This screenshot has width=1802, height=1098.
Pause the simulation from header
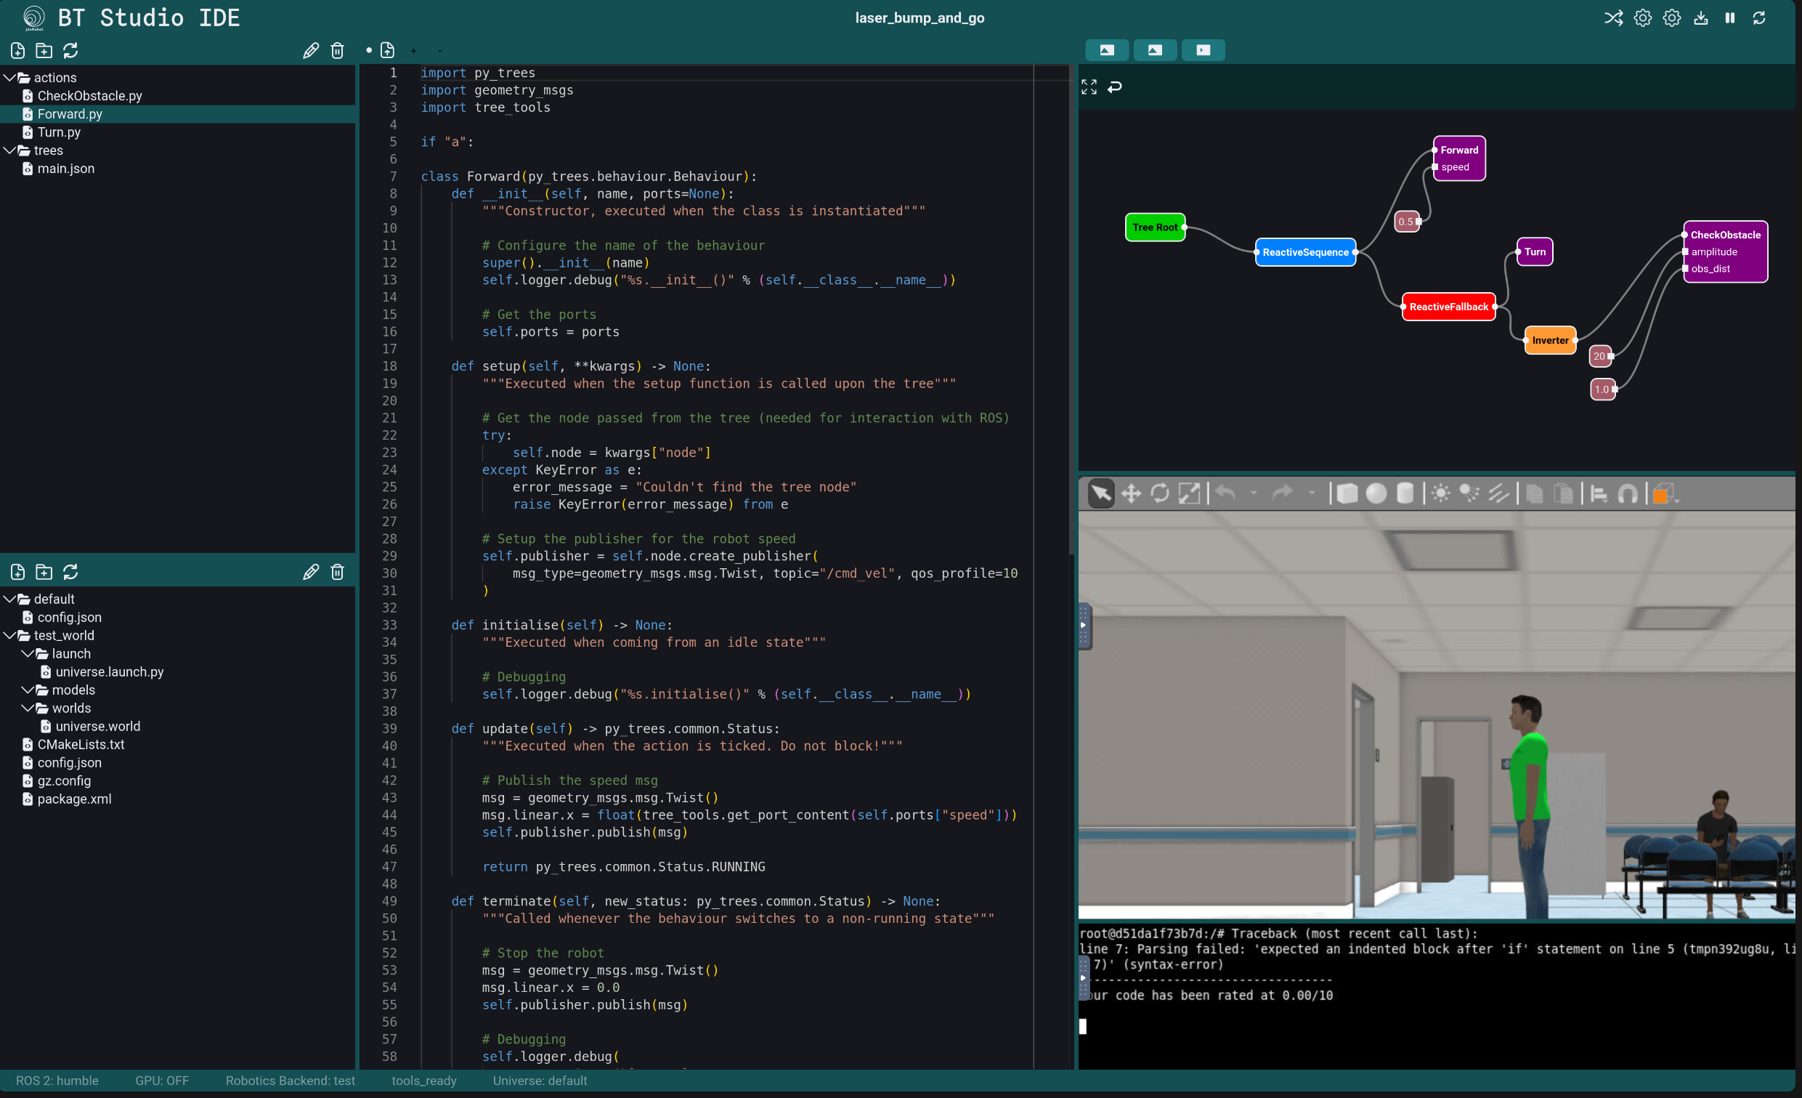(1729, 18)
